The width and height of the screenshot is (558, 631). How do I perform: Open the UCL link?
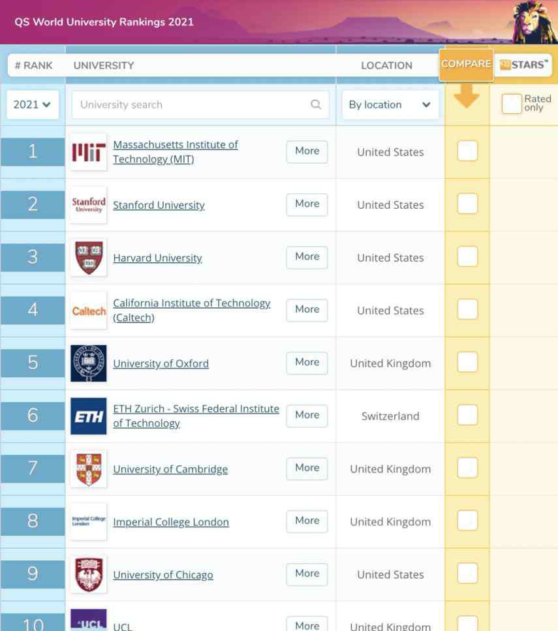(x=123, y=626)
